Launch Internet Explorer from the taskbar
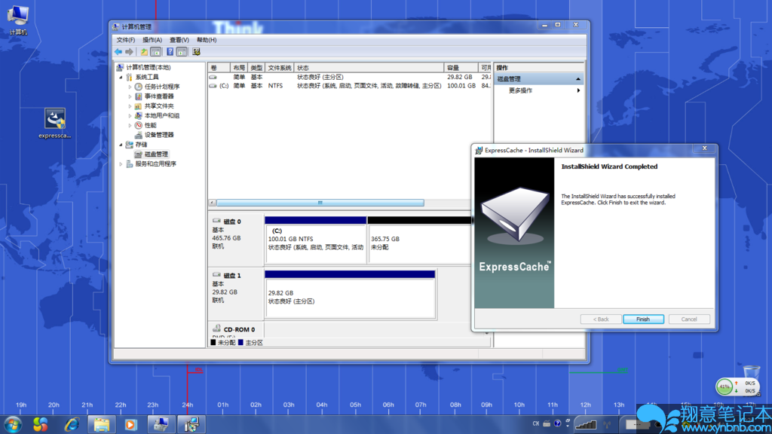Viewport: 772px width, 434px height. pyautogui.click(x=72, y=424)
